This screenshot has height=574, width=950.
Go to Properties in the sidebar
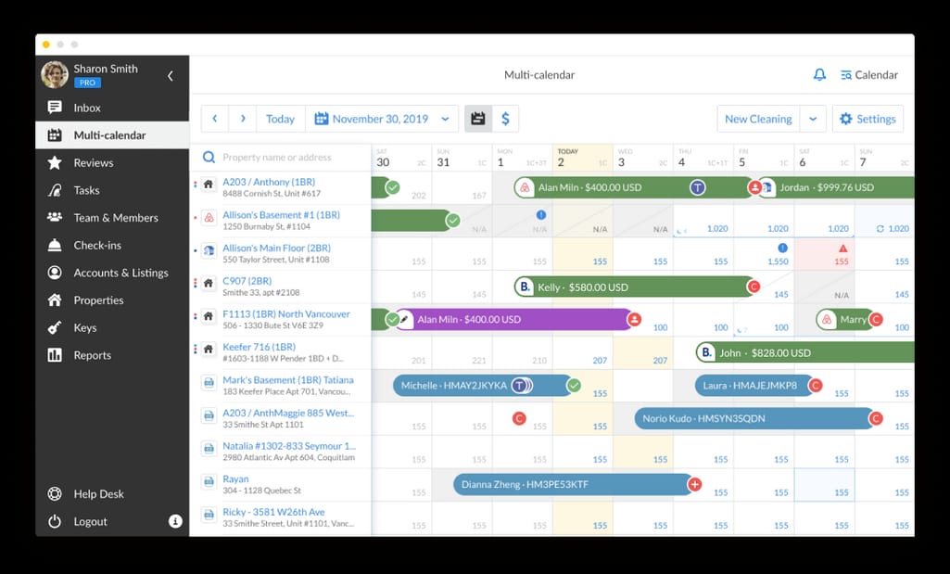pyautogui.click(x=112, y=300)
